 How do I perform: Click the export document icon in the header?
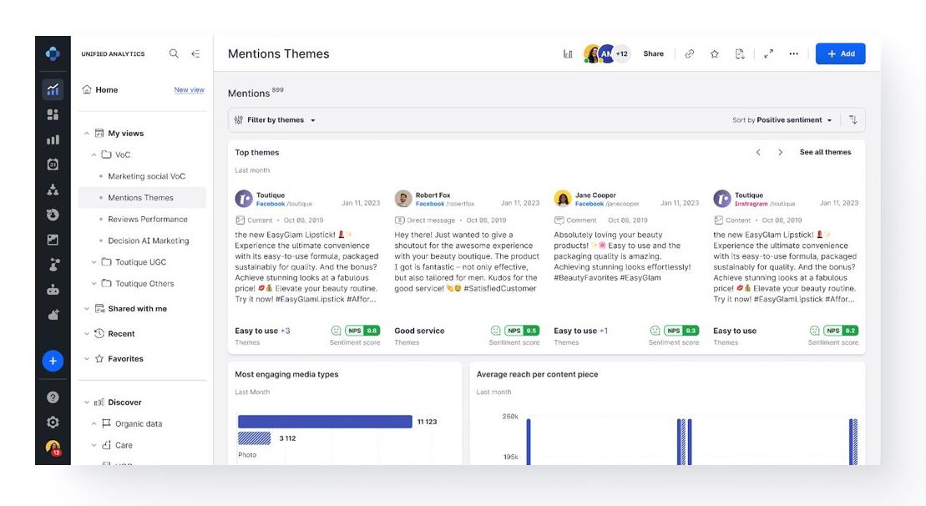pos(740,53)
